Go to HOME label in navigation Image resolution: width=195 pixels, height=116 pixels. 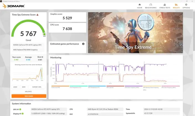[140, 8]
